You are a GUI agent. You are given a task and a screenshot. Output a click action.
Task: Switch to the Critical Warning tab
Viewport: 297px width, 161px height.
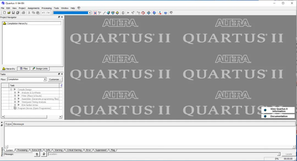click(x=74, y=150)
